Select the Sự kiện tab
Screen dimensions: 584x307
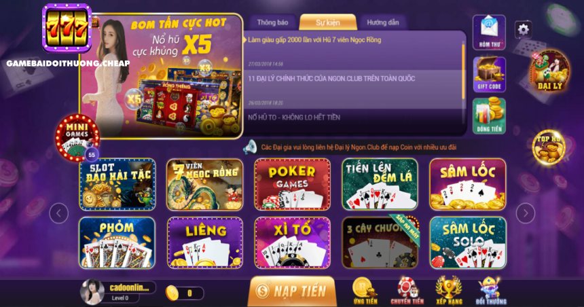coord(328,22)
